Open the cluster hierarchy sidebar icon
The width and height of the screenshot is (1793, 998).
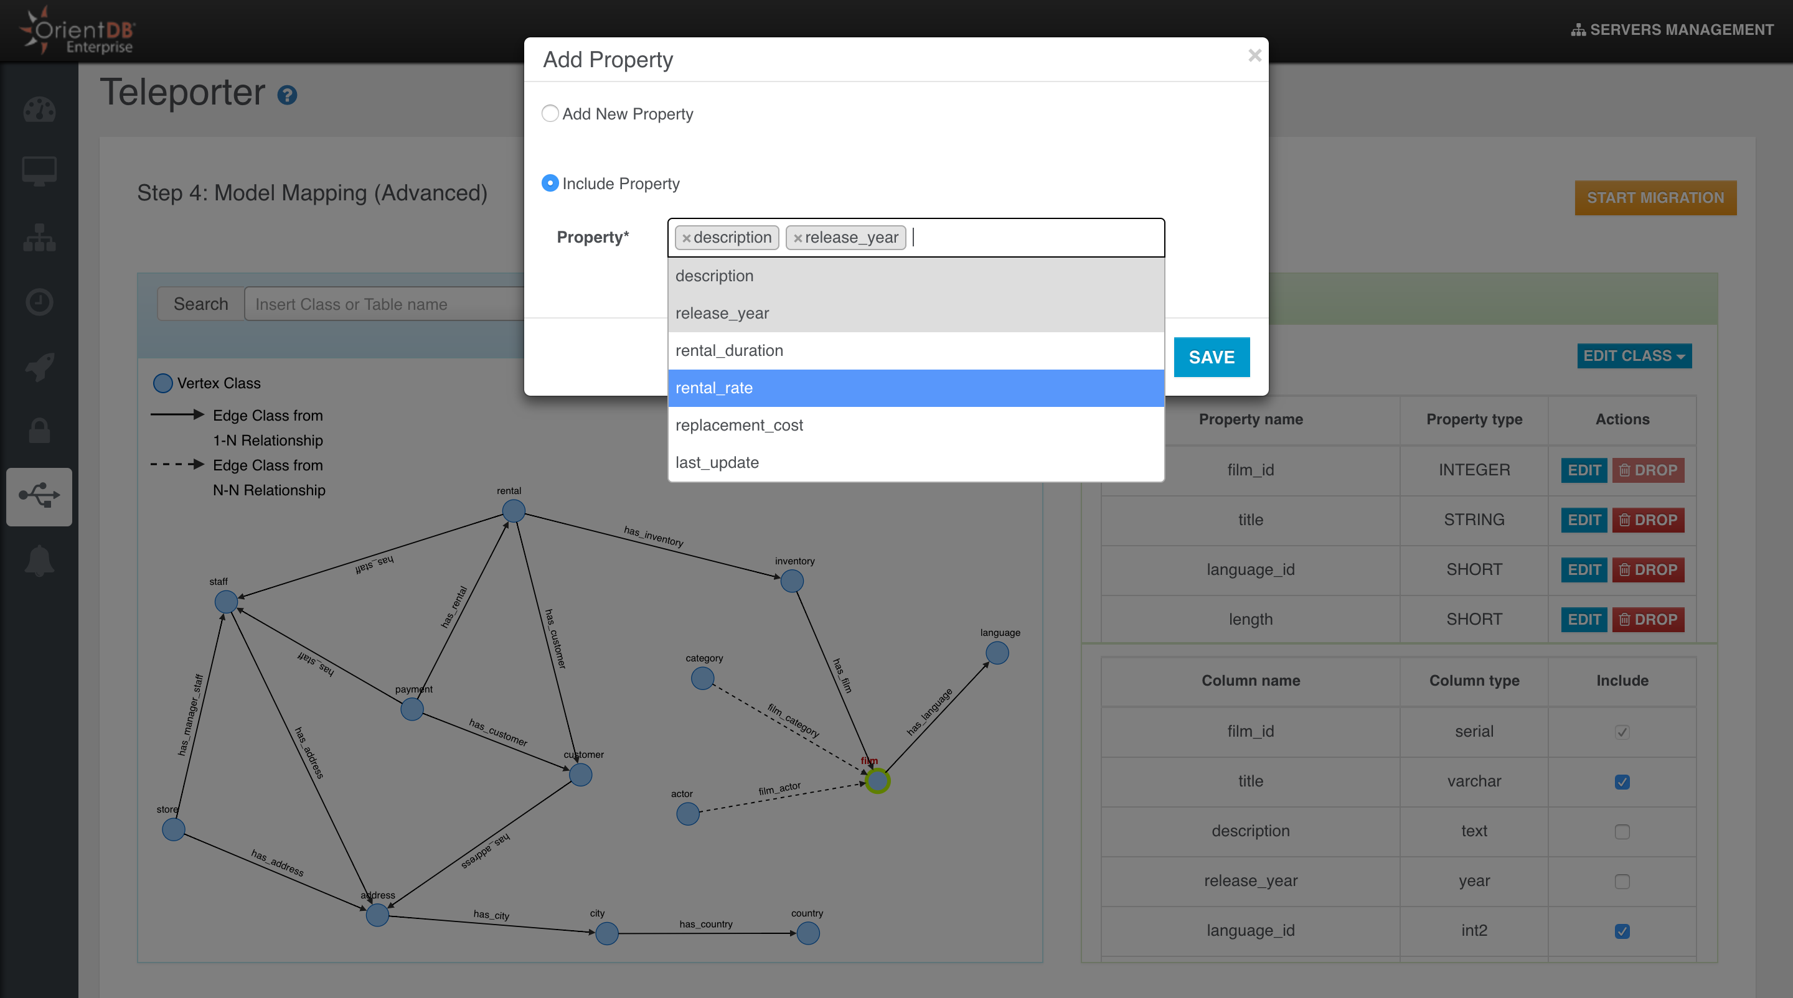coord(39,238)
